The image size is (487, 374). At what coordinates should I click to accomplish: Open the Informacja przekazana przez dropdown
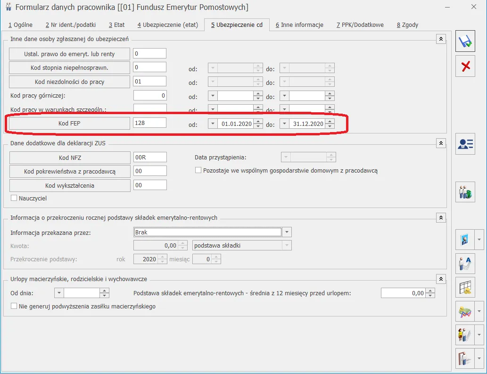pos(287,232)
